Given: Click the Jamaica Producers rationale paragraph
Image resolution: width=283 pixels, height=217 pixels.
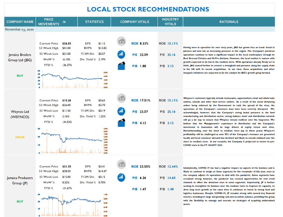Looking at the screenshot, I should click(x=229, y=186).
